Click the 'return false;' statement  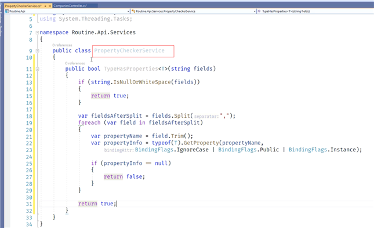124,177
